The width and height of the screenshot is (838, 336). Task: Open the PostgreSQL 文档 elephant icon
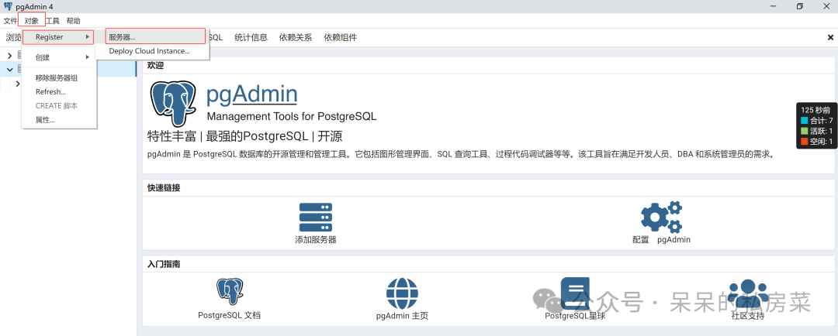(x=229, y=292)
